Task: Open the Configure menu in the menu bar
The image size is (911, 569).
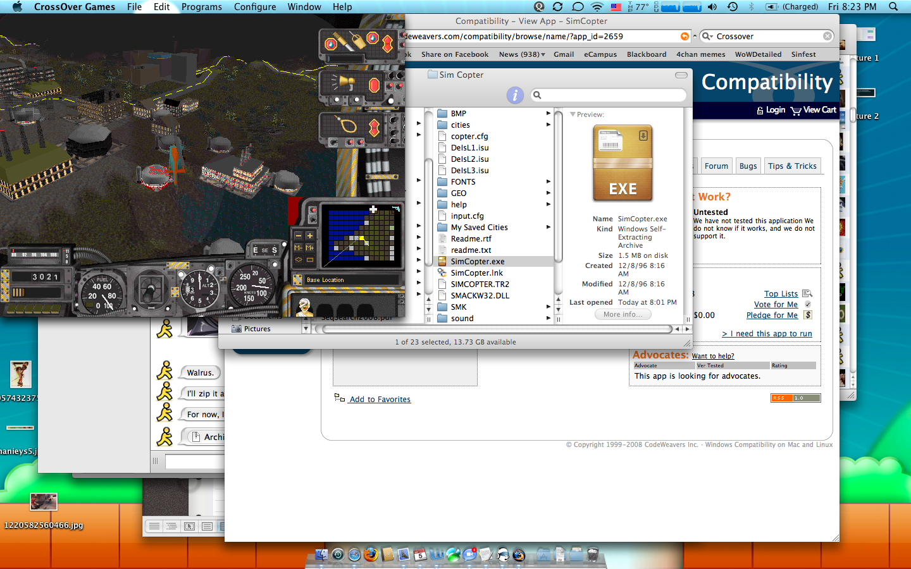Action: [255, 7]
